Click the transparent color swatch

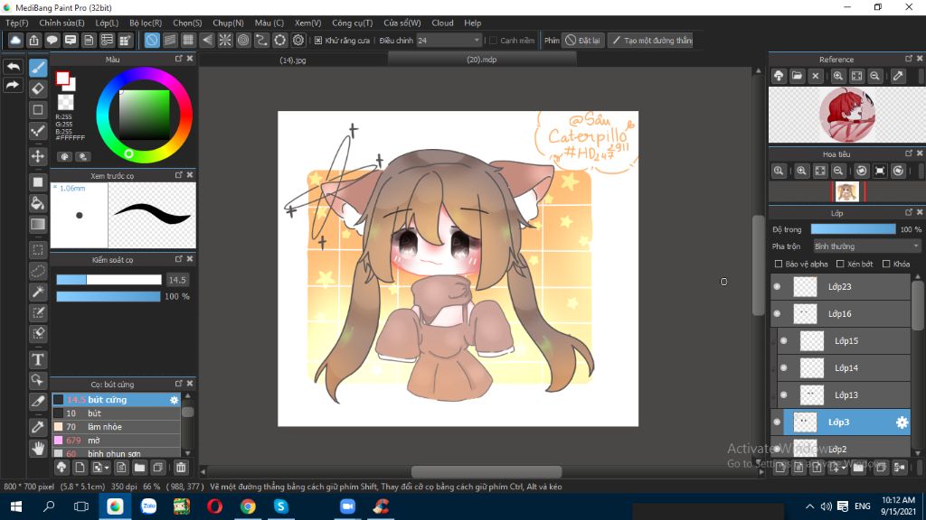pos(65,102)
